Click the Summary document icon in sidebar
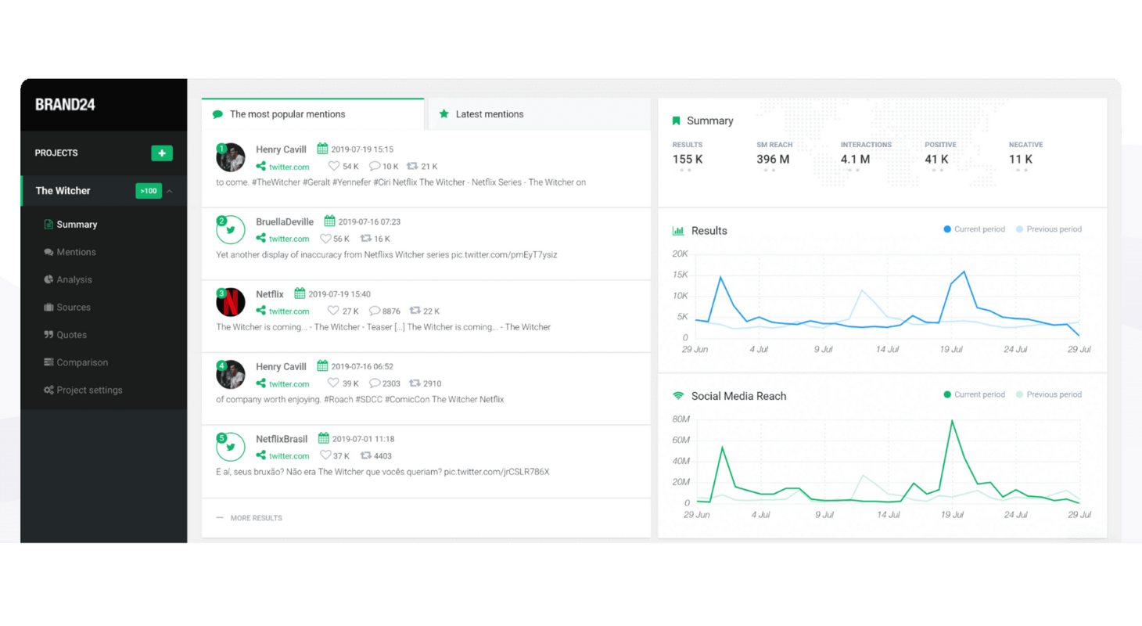 pyautogui.click(x=48, y=225)
